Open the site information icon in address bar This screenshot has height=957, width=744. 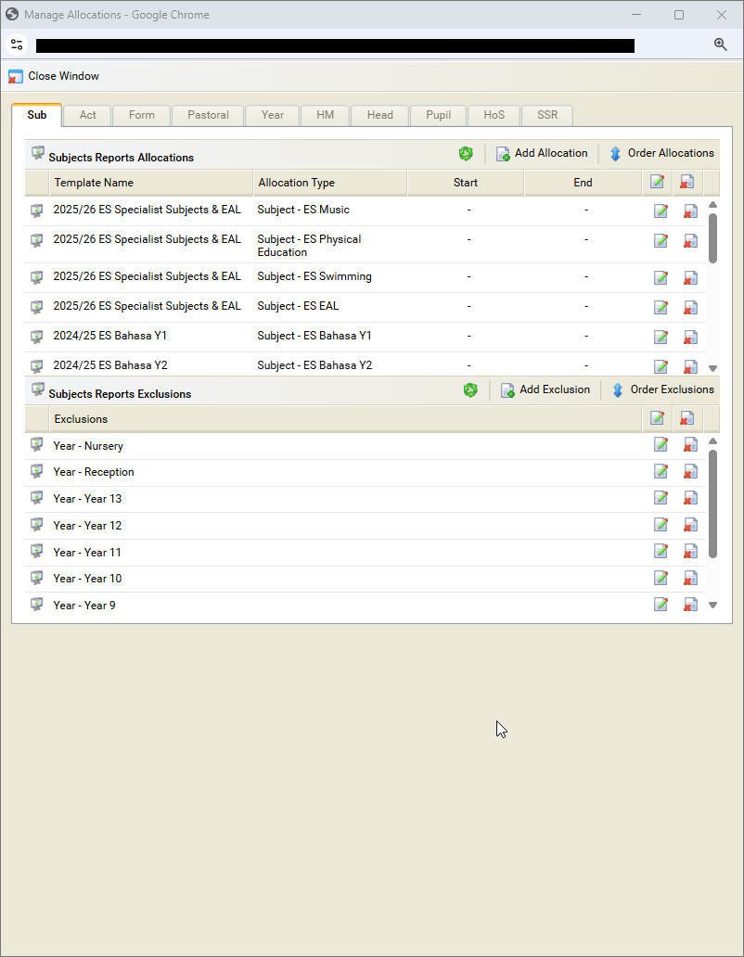(17, 45)
